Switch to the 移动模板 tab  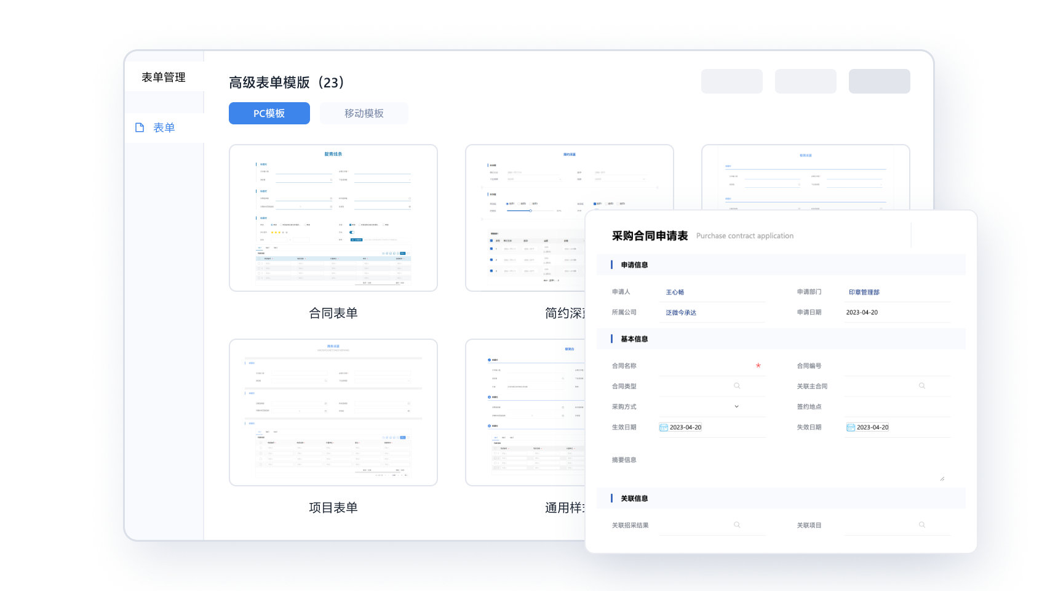[364, 113]
